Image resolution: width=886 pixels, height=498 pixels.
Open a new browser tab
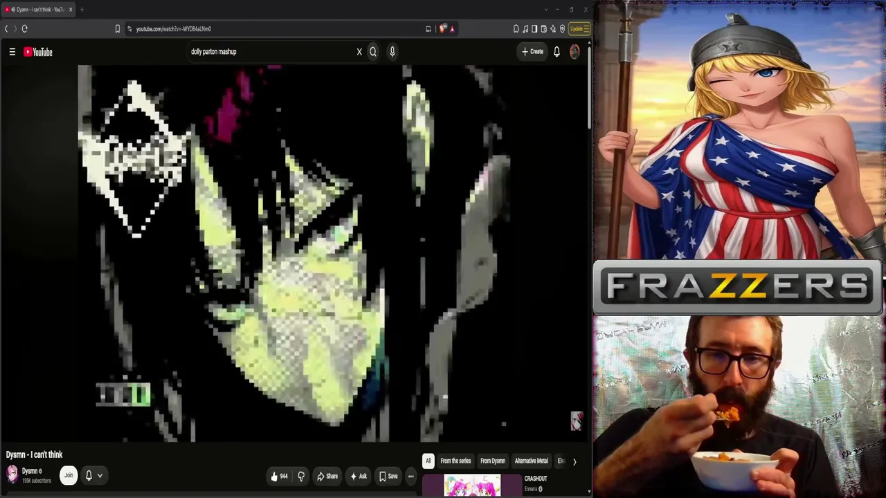click(82, 10)
